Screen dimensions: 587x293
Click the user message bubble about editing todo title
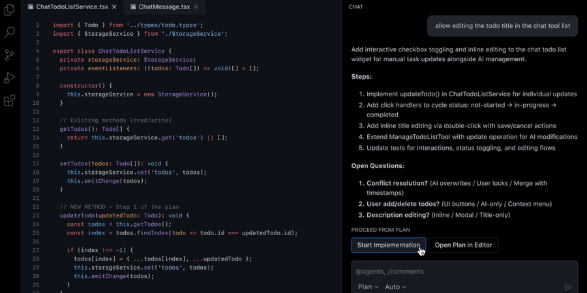pos(502,26)
